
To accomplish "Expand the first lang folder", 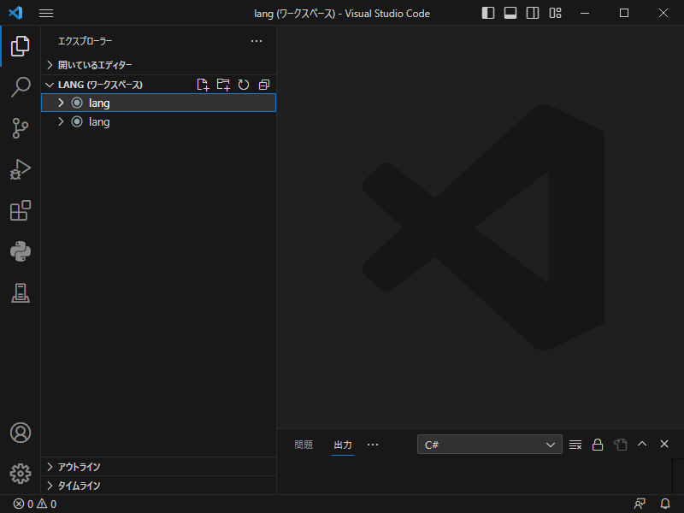I will [60, 103].
